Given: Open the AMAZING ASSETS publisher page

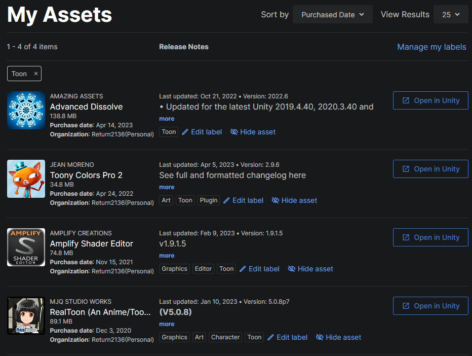Looking at the screenshot, I should (76, 96).
